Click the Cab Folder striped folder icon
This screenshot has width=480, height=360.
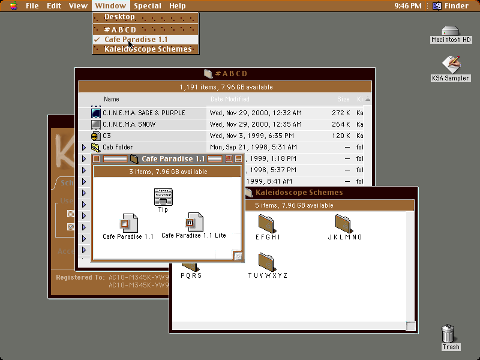pos(96,147)
